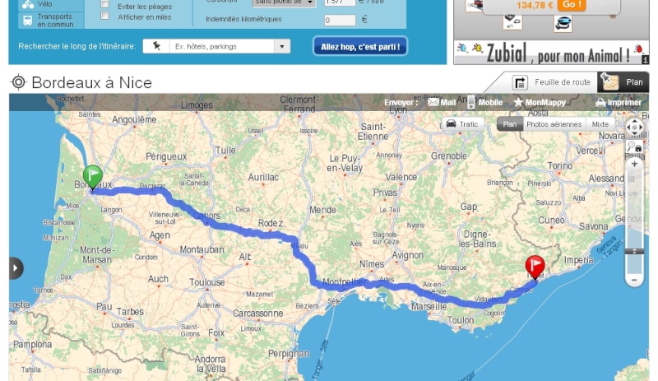The width and height of the screenshot is (658, 381).
Task: Click the zoom slider handle
Action: [634, 251]
